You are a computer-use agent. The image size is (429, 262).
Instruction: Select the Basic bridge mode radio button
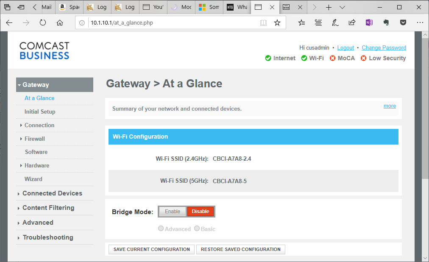point(197,229)
